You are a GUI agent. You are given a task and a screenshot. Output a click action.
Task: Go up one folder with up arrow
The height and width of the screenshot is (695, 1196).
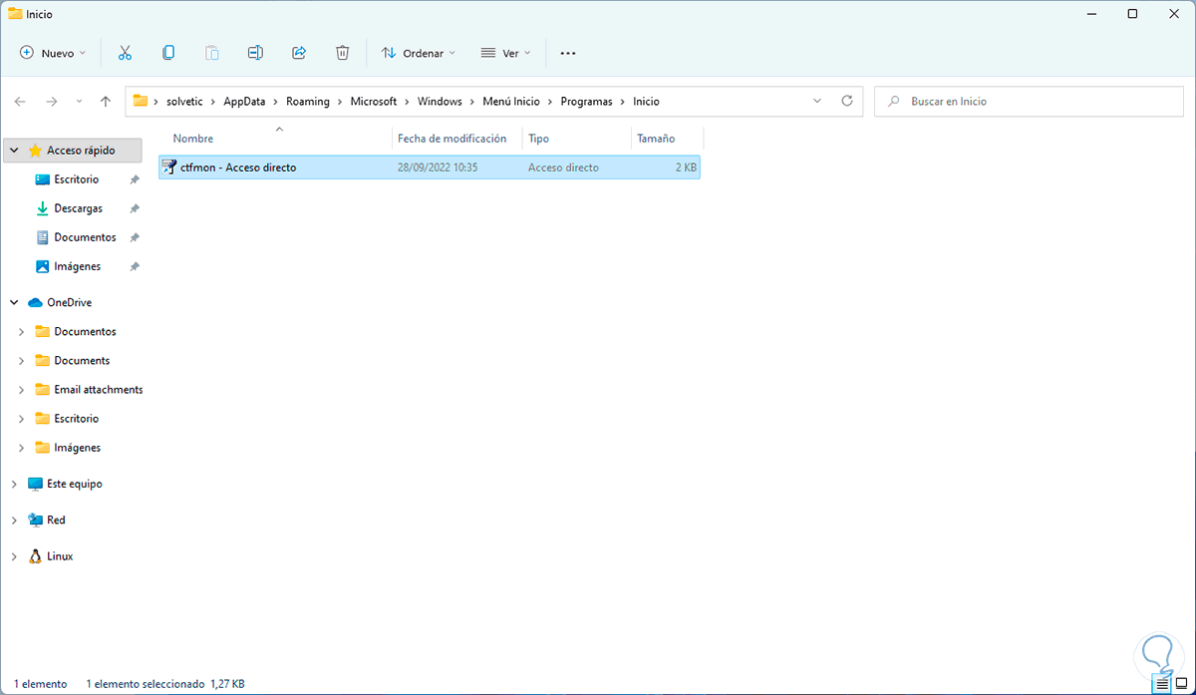click(106, 102)
